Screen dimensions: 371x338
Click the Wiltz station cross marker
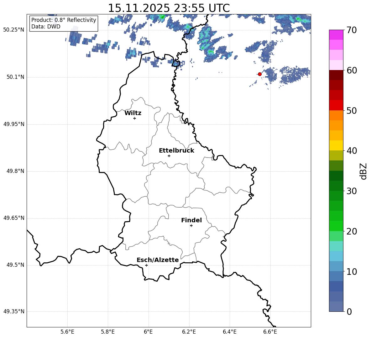coord(135,118)
